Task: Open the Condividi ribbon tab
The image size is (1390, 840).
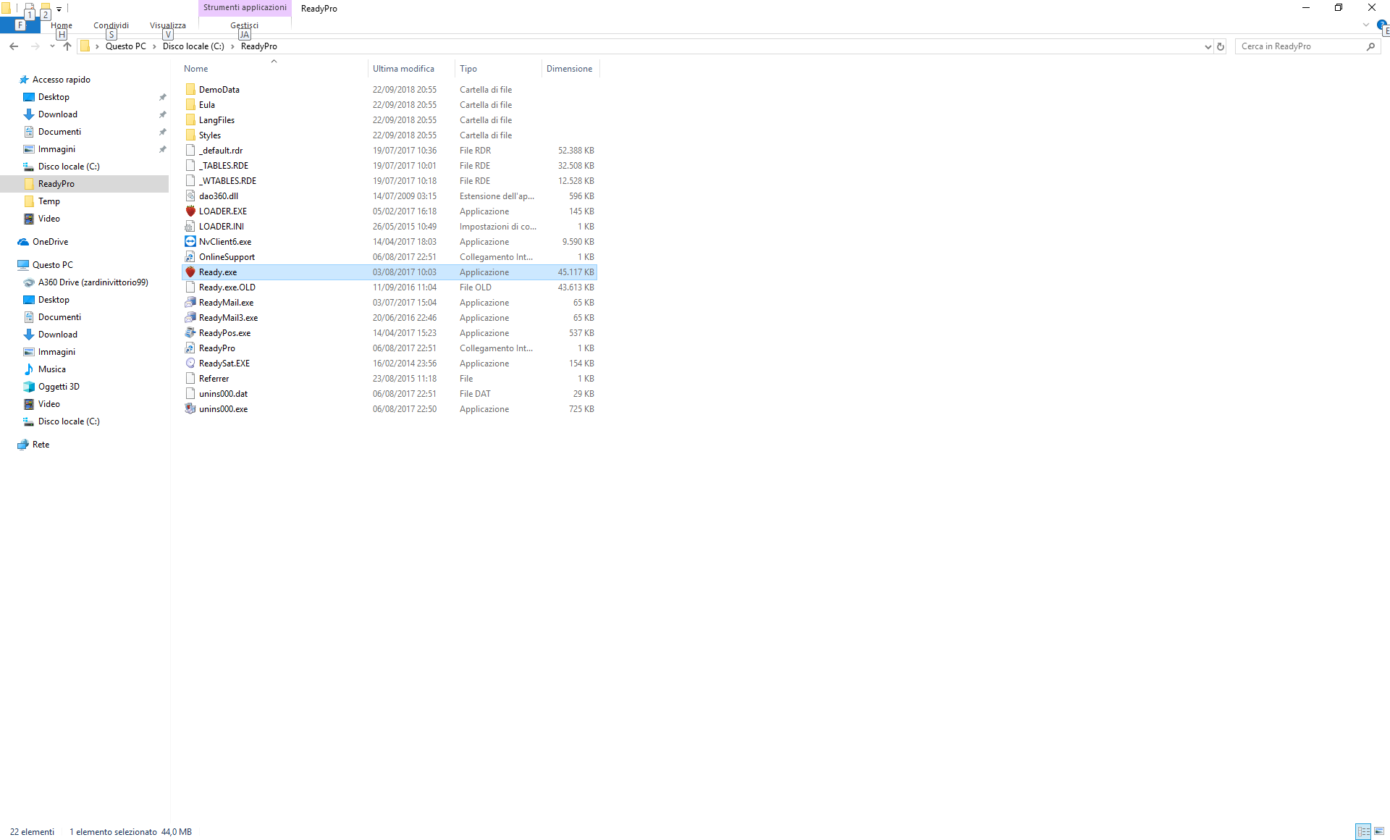Action: (111, 25)
